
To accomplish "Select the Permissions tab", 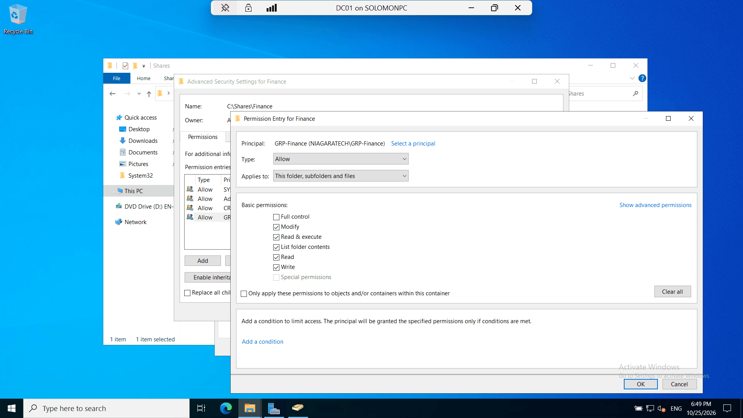I will coord(203,137).
